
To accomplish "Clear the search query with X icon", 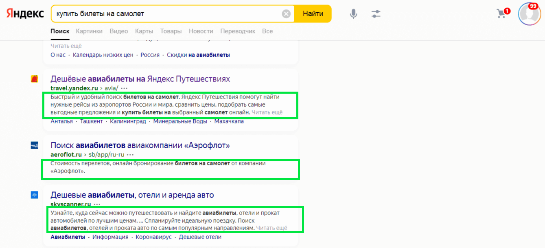I will point(286,14).
